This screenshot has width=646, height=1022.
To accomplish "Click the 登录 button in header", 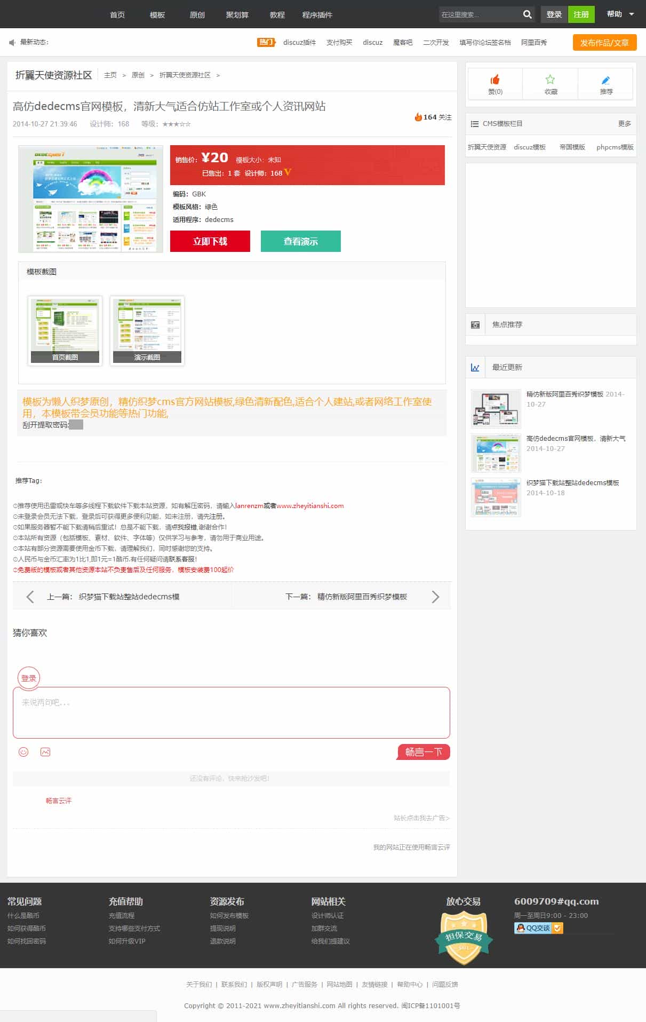I will (x=554, y=14).
